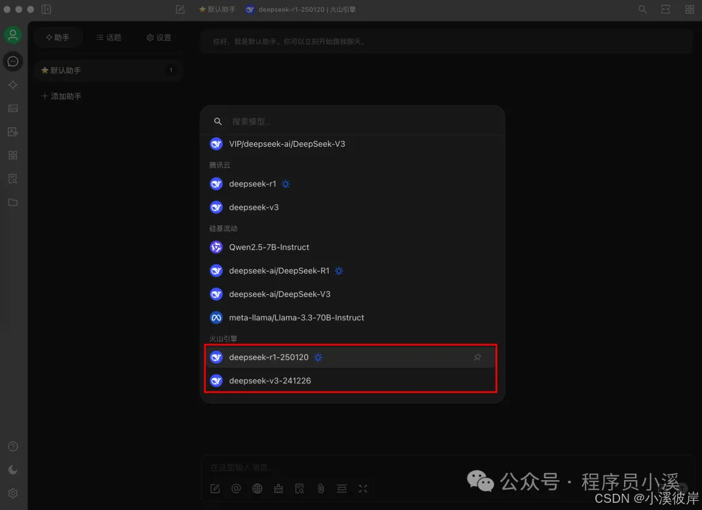Select deepseek-r1-250120 under 火山引擎
702x510 pixels.
click(x=350, y=357)
